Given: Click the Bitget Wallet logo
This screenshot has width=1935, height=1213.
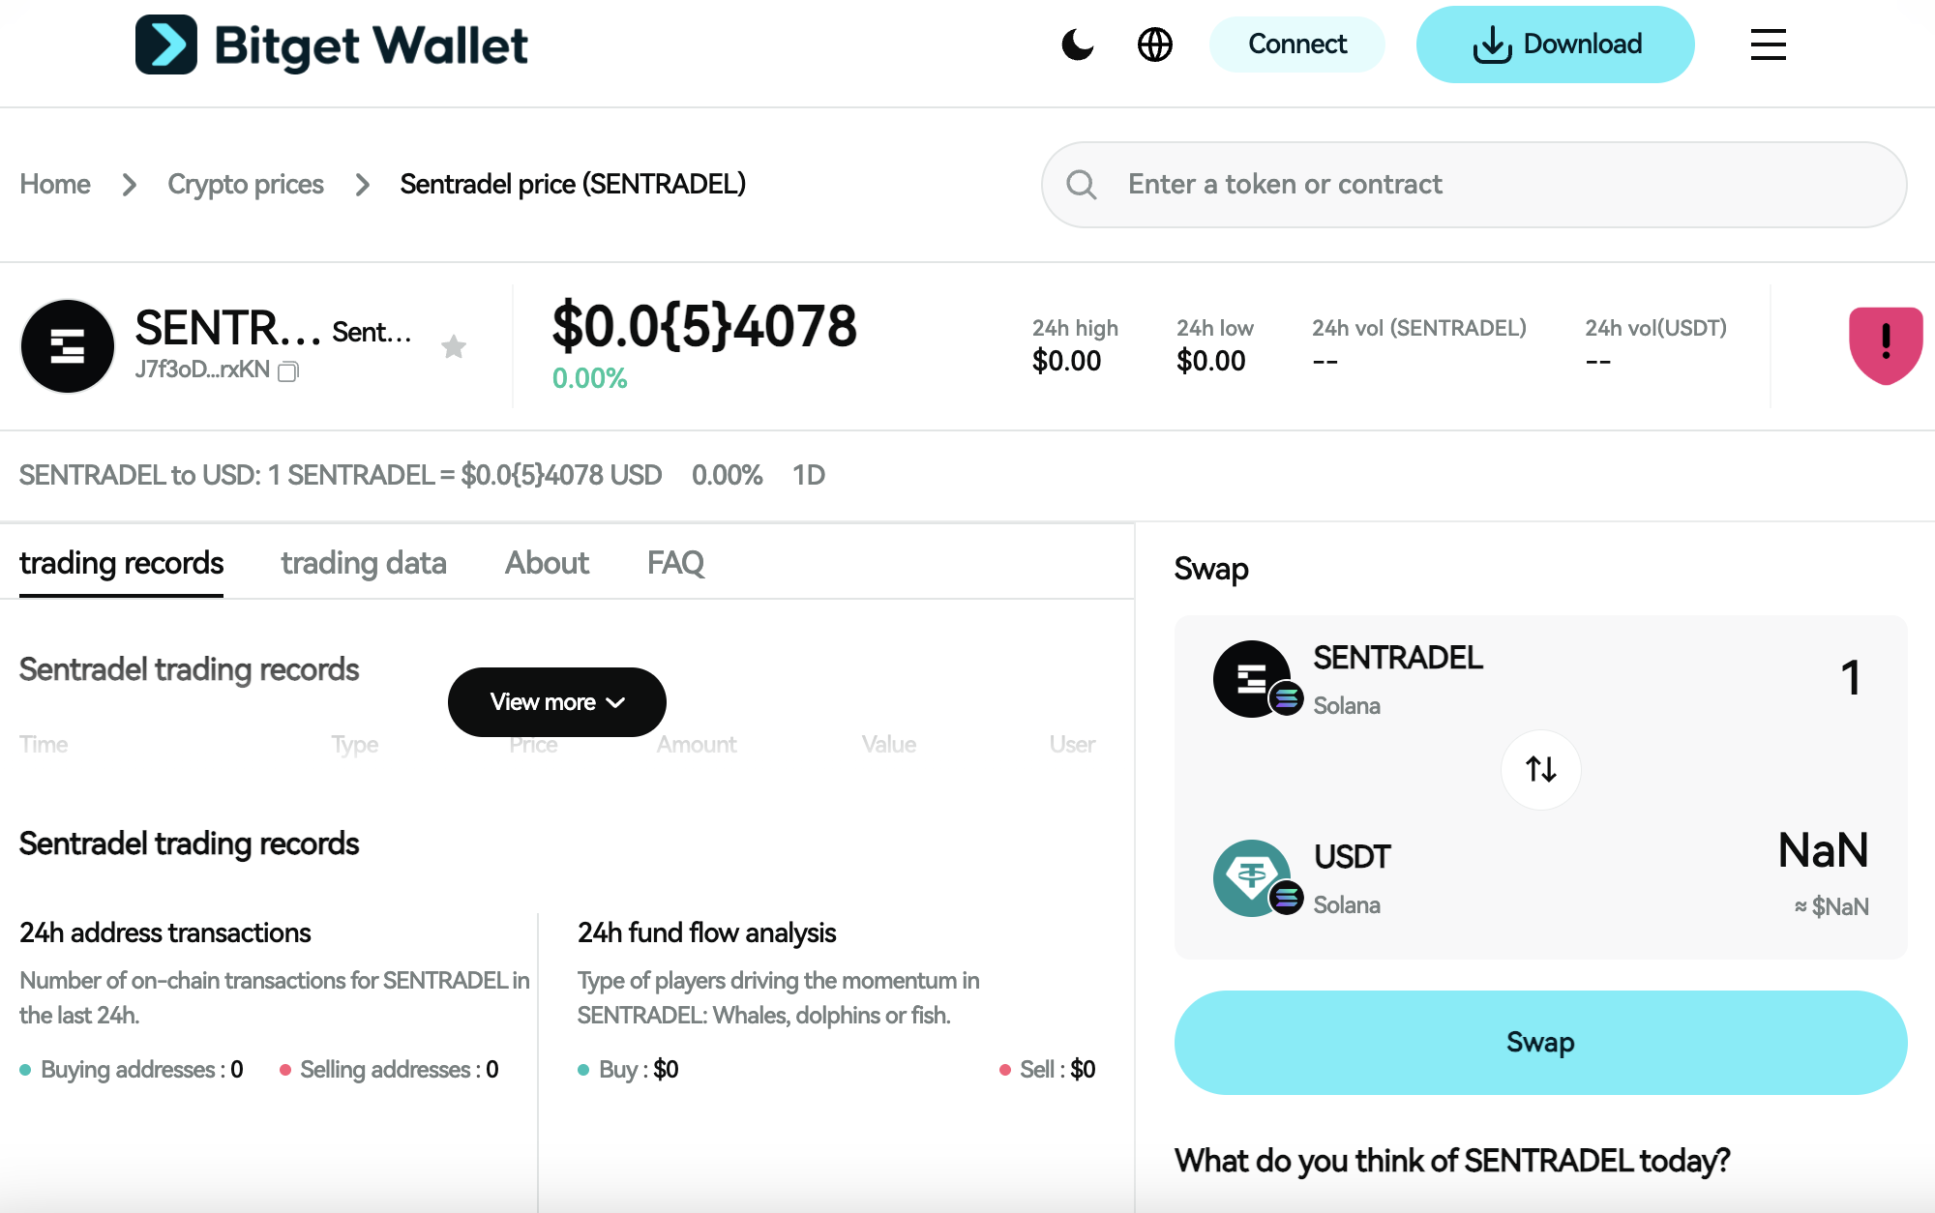Looking at the screenshot, I should [x=331, y=44].
